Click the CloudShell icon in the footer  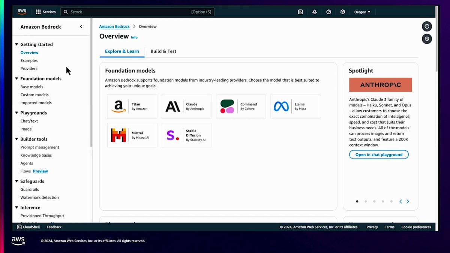click(x=19, y=227)
